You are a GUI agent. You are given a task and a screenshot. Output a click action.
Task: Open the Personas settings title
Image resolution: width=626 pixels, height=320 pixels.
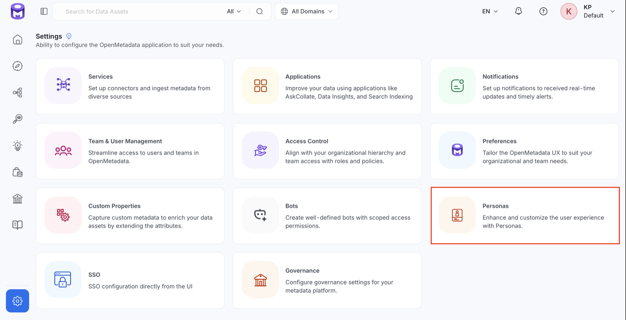tap(496, 206)
